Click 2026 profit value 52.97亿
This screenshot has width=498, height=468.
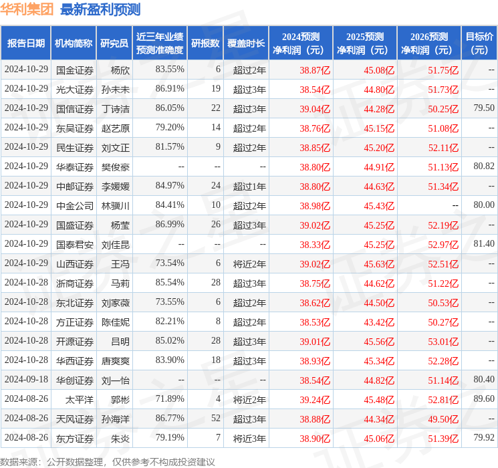click(443, 245)
